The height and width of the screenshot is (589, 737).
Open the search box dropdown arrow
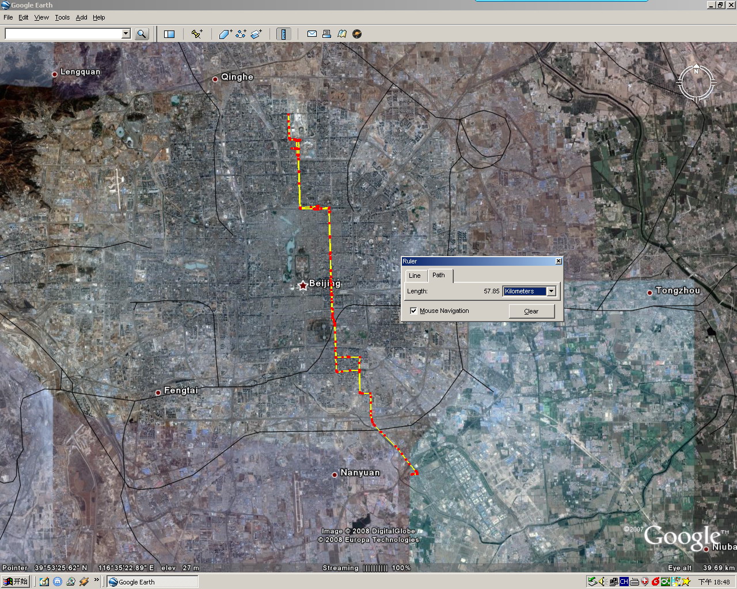[126, 34]
